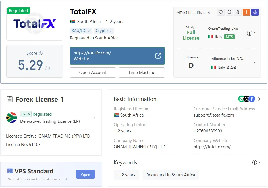
Task: Click the circled 5 keywords count
Action: pos(255,162)
